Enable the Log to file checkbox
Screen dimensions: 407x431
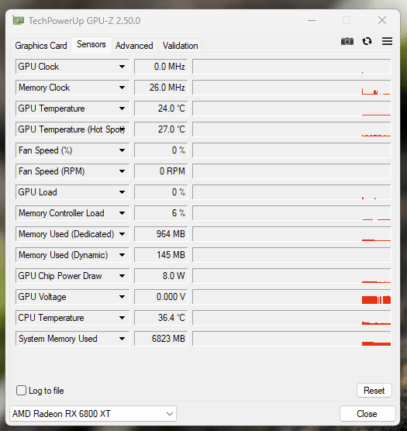21,391
